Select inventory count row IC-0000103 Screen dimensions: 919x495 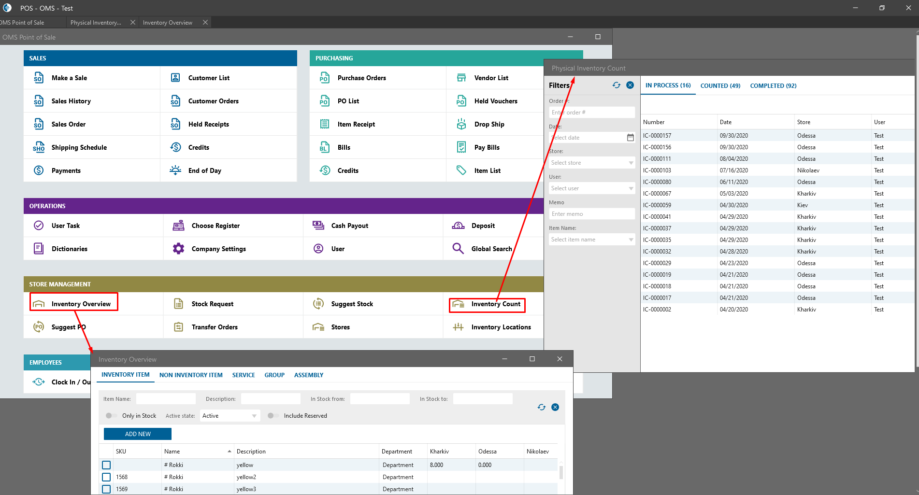tap(777, 170)
